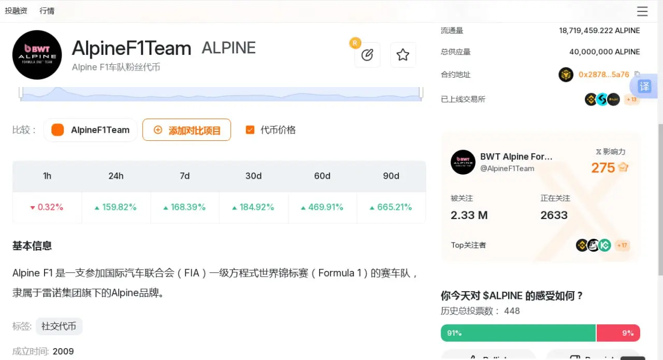Click the left handle of chart range slider

click(x=21, y=93)
